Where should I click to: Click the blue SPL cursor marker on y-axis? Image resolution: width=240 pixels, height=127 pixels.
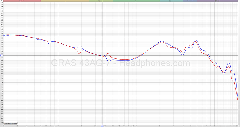click(1, 55)
